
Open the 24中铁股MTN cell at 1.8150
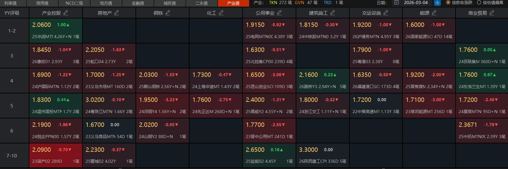(323, 31)
